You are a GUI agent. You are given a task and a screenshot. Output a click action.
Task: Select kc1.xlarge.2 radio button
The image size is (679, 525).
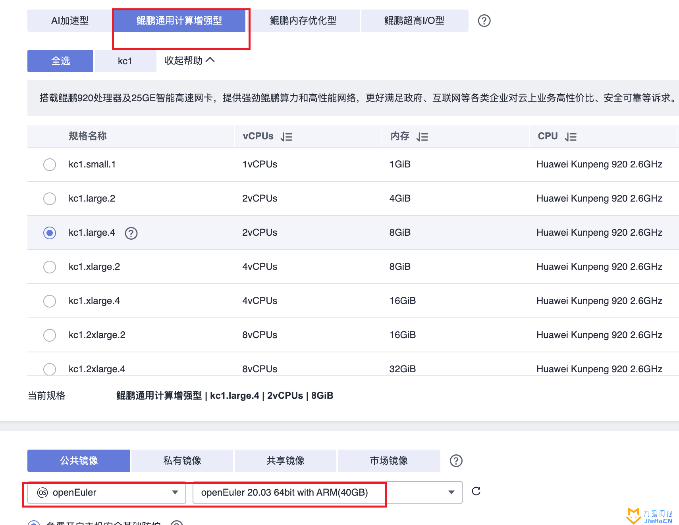point(50,267)
